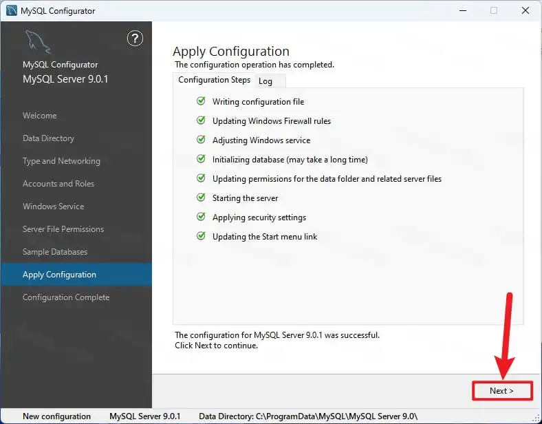This screenshot has height=424, width=542.
Task: Click the checkmark beside Adjusting Windows service
Action: click(201, 139)
